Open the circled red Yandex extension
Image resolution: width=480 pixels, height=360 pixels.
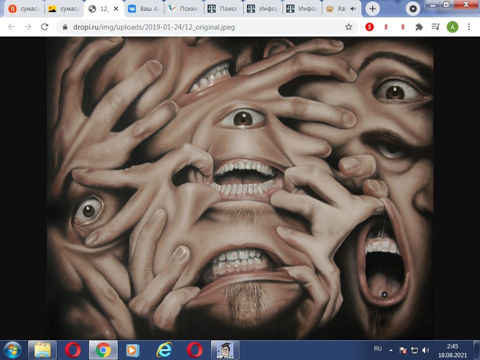point(369,27)
